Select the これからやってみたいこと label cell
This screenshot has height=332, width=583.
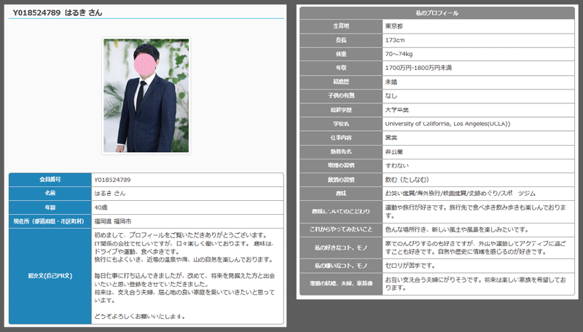pyautogui.click(x=341, y=229)
